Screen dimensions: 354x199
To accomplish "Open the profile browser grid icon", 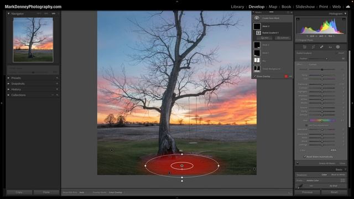I will click(343, 181).
